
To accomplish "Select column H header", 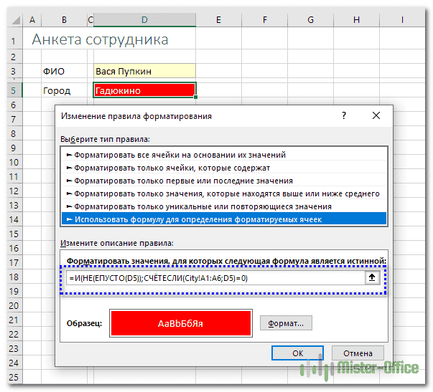I will point(356,20).
